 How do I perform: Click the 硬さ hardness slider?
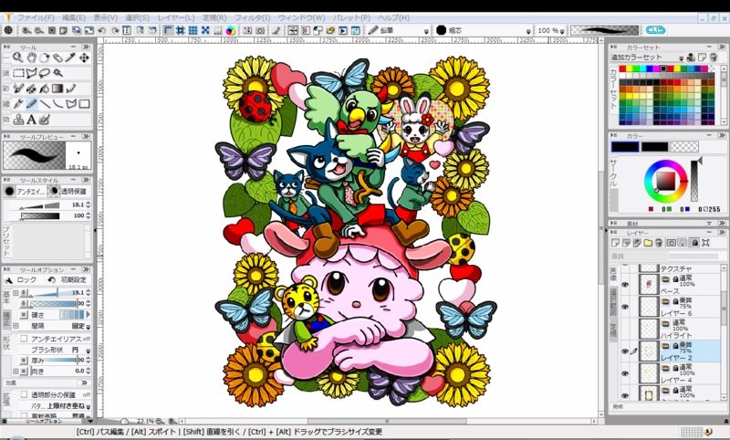pos(73,315)
